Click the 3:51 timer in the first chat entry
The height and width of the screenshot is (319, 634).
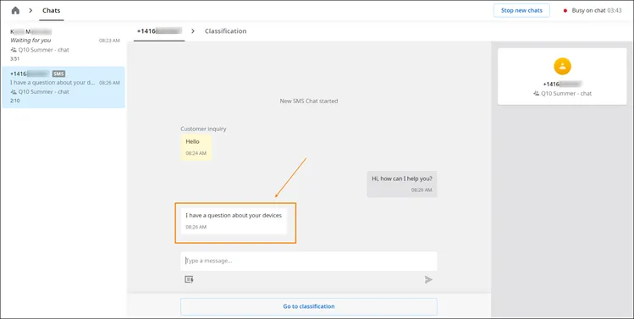[x=14, y=59]
